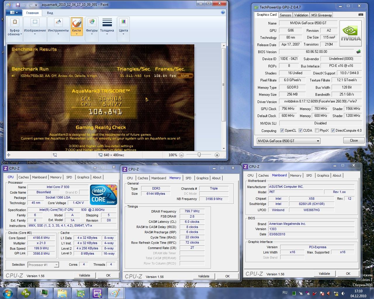This screenshot has width=374, height=299.
Task: Click the AquaMark icon on the taskbar
Action: pos(26,293)
